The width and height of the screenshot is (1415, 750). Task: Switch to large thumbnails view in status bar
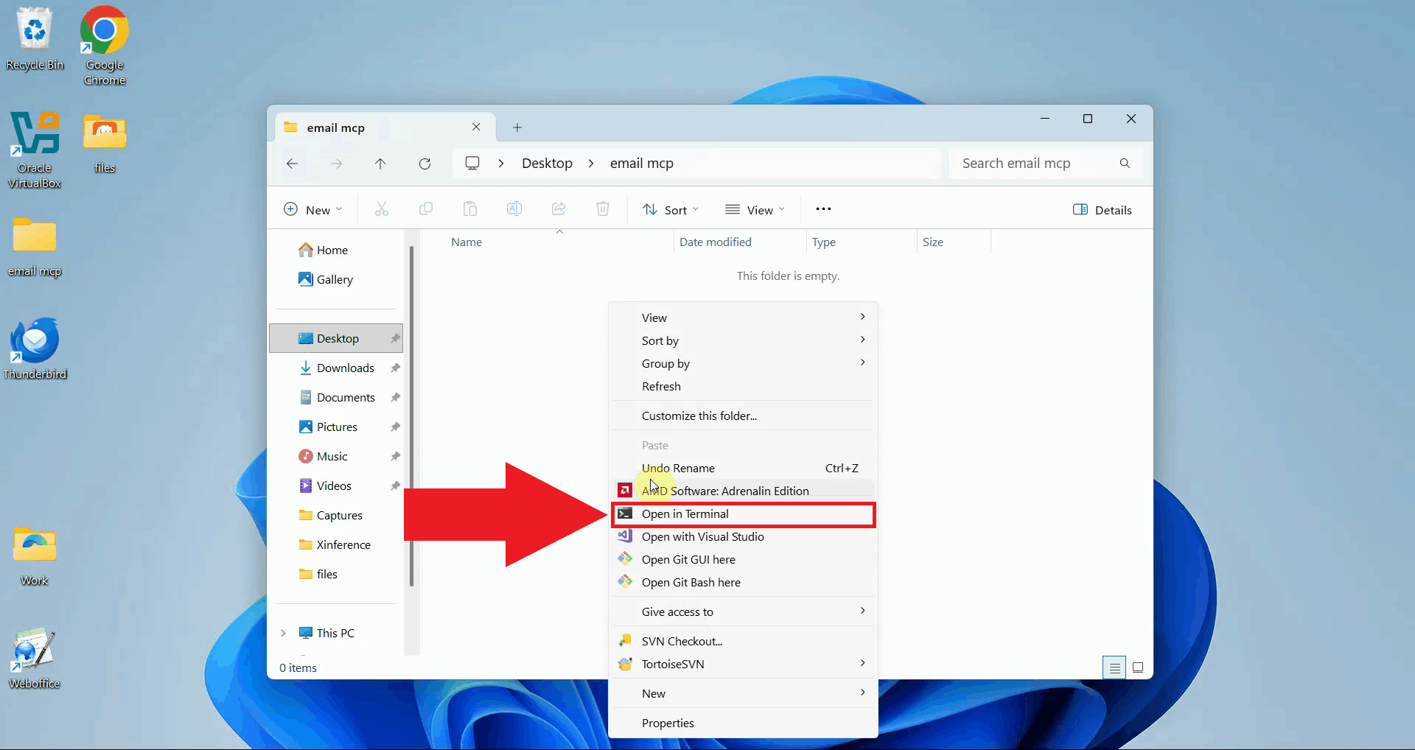point(1138,667)
